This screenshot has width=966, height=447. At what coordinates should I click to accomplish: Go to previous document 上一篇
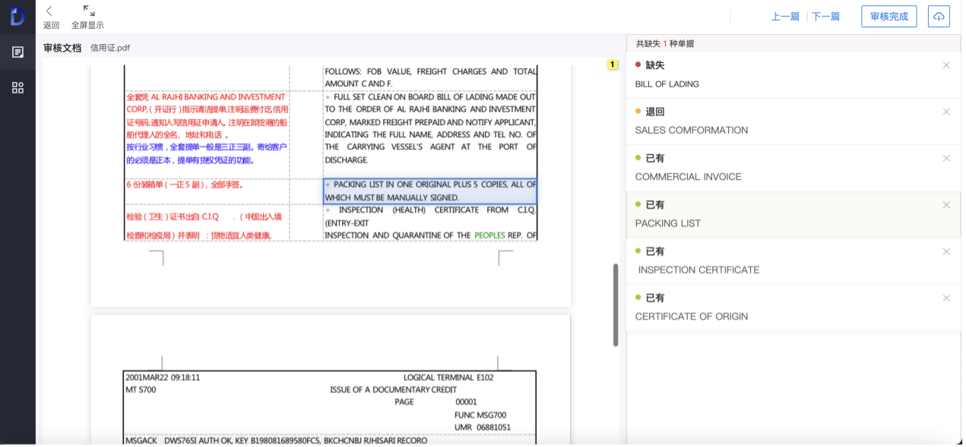(x=785, y=17)
